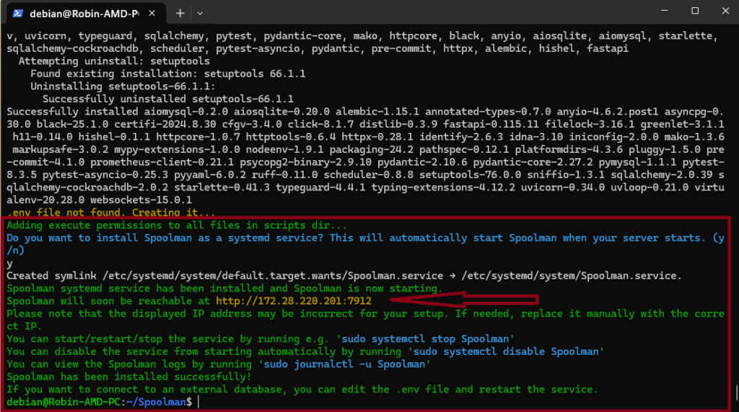Click 'Adding execute permissions' output line

177,225
